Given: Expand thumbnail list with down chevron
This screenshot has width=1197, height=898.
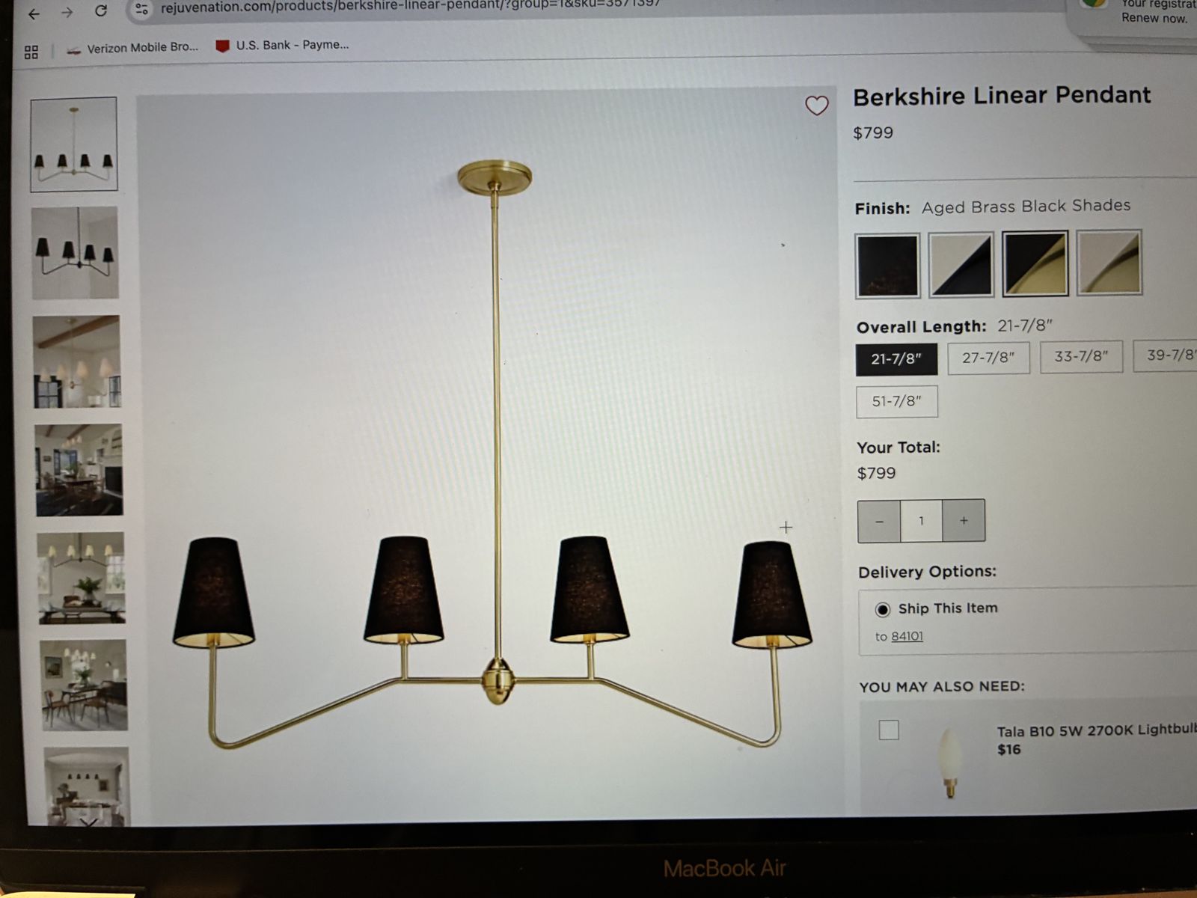Looking at the screenshot, I should click(x=88, y=822).
